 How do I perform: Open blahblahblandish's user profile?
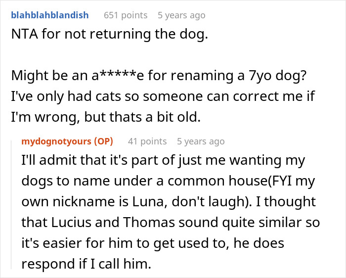[x=49, y=15]
